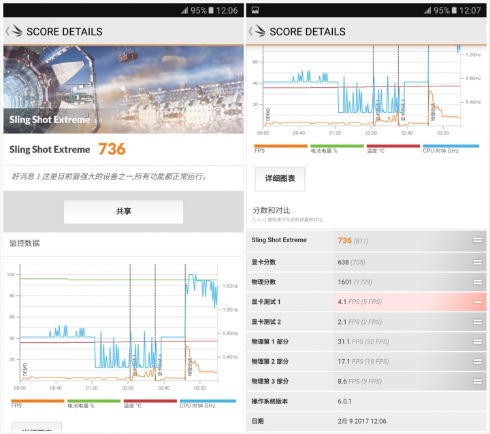Viewport: 490px width, 434px height.
Task: Tap the 1601 (1729) physics score value
Action: pos(355,282)
